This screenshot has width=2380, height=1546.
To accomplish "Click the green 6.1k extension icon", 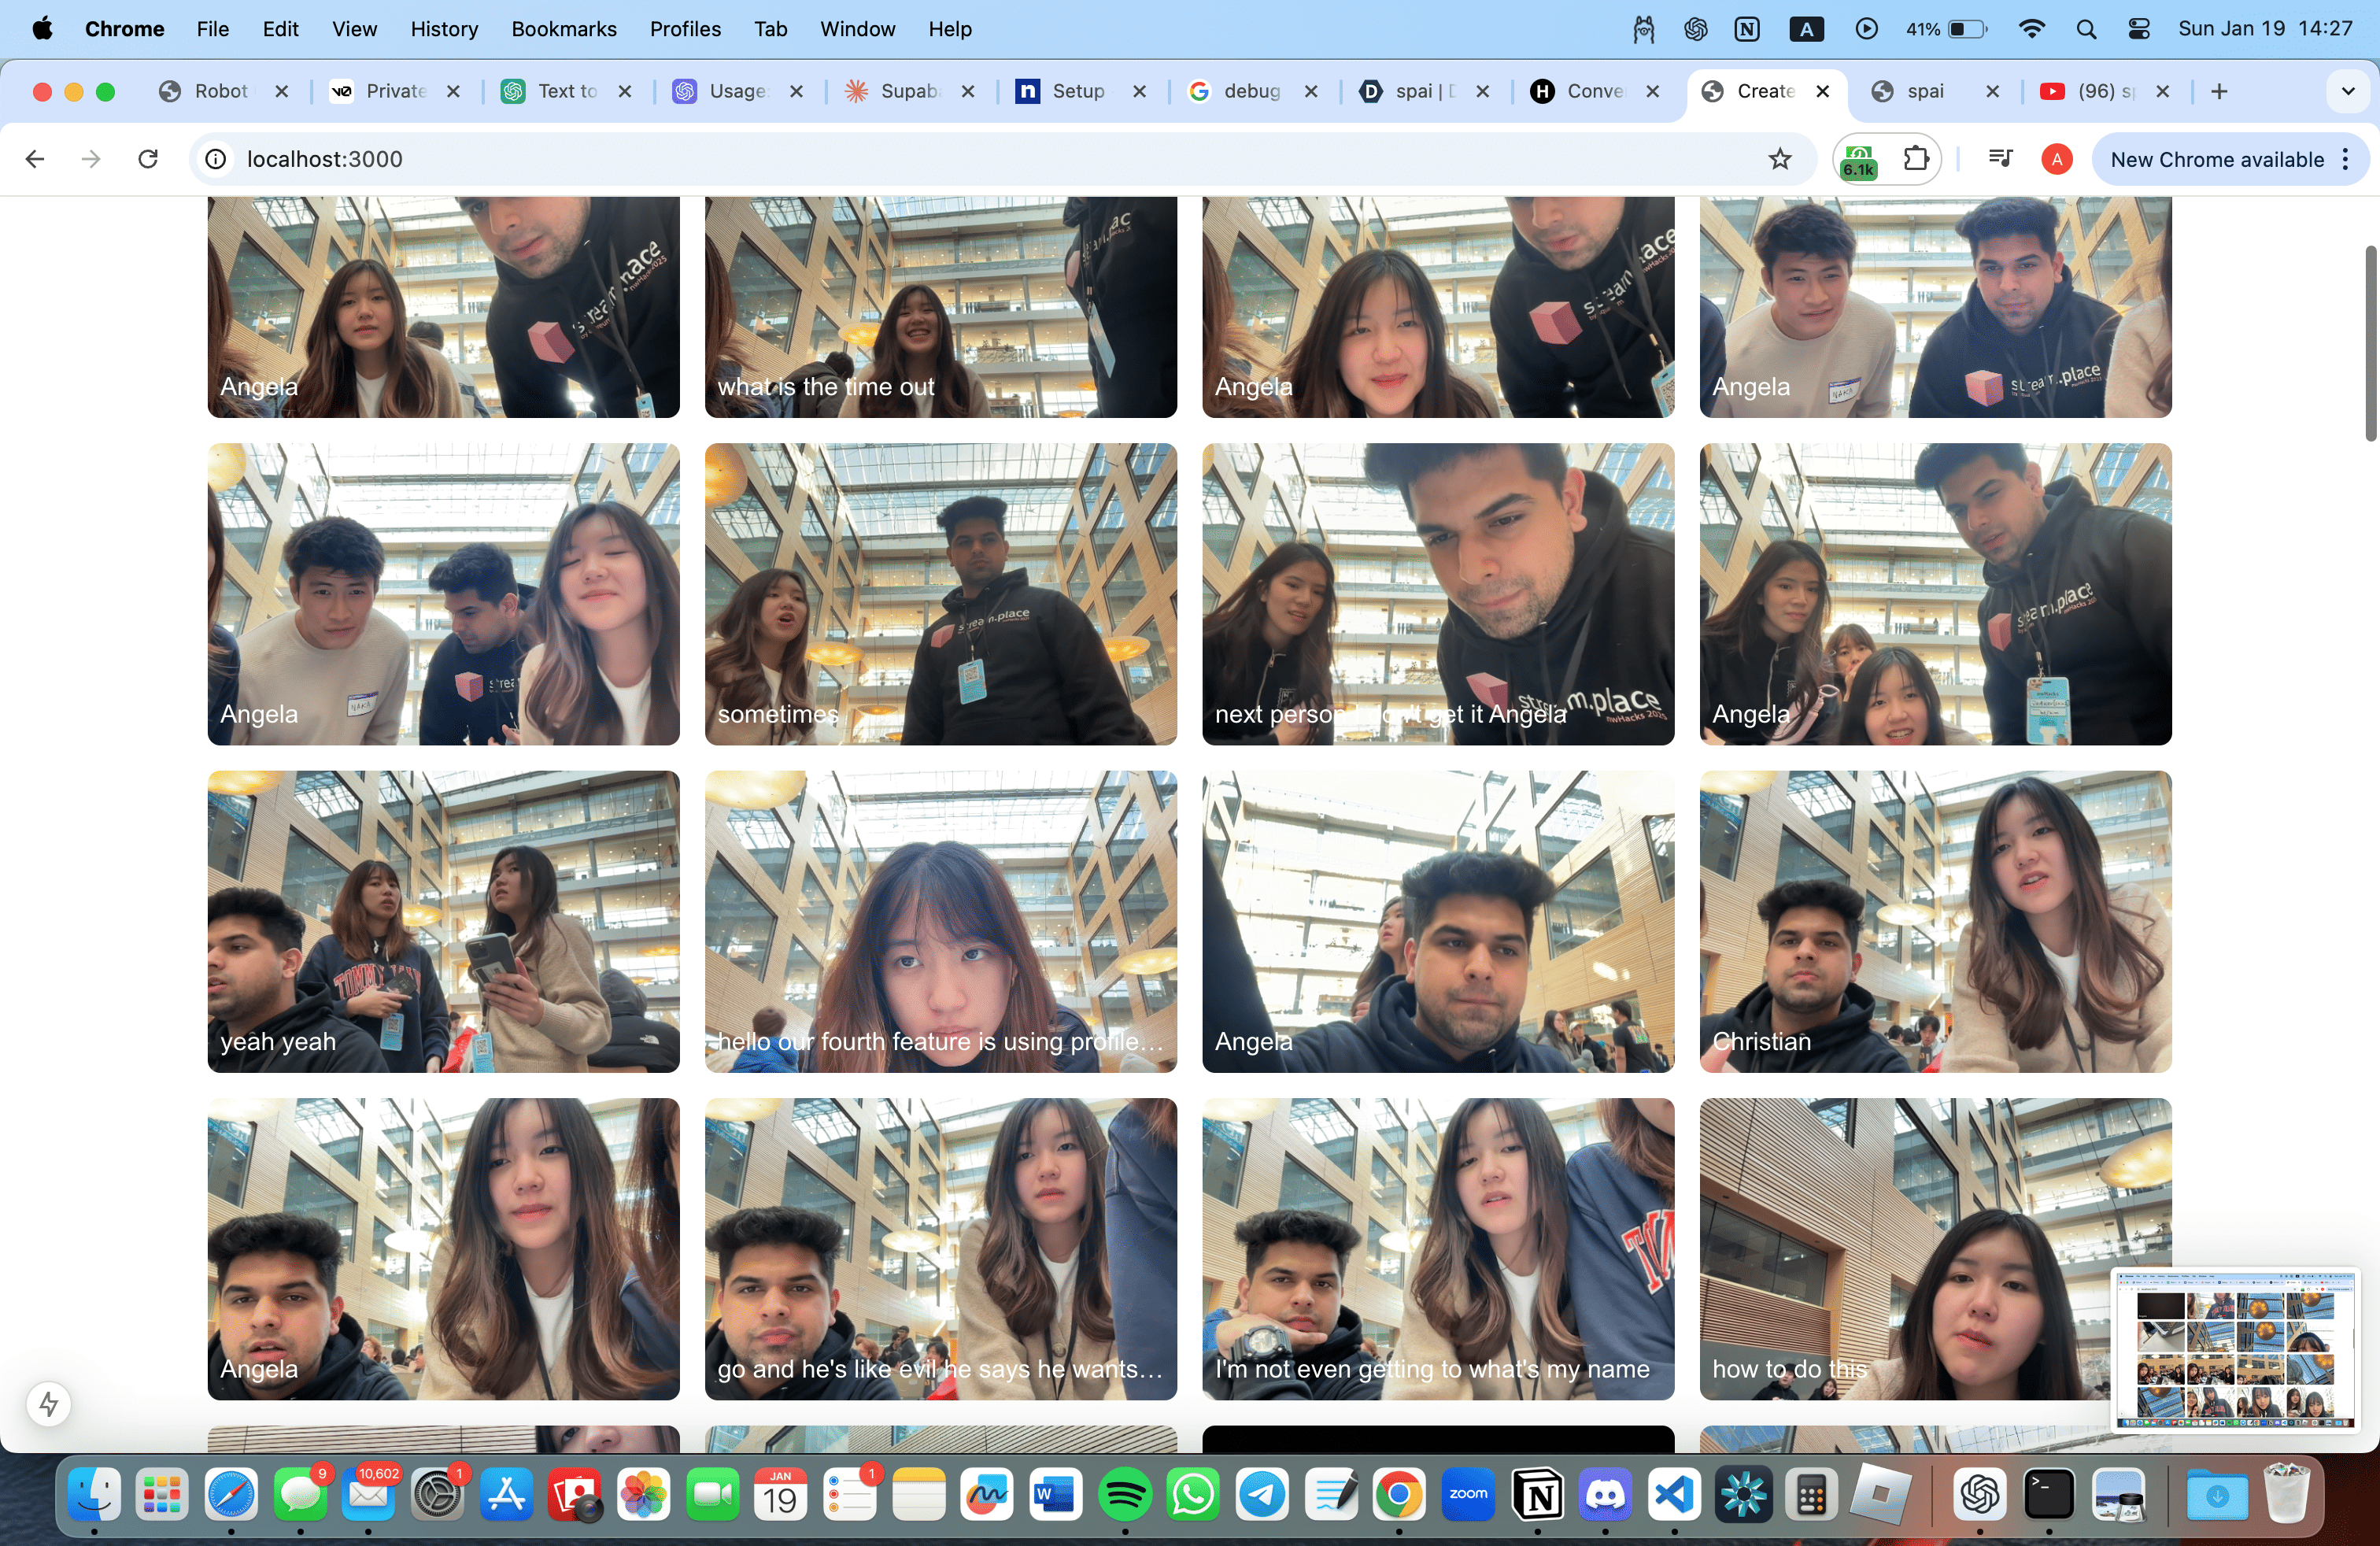I will (x=1859, y=160).
